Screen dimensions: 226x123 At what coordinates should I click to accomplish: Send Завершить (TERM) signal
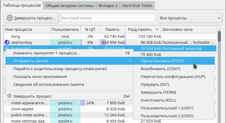174,92
